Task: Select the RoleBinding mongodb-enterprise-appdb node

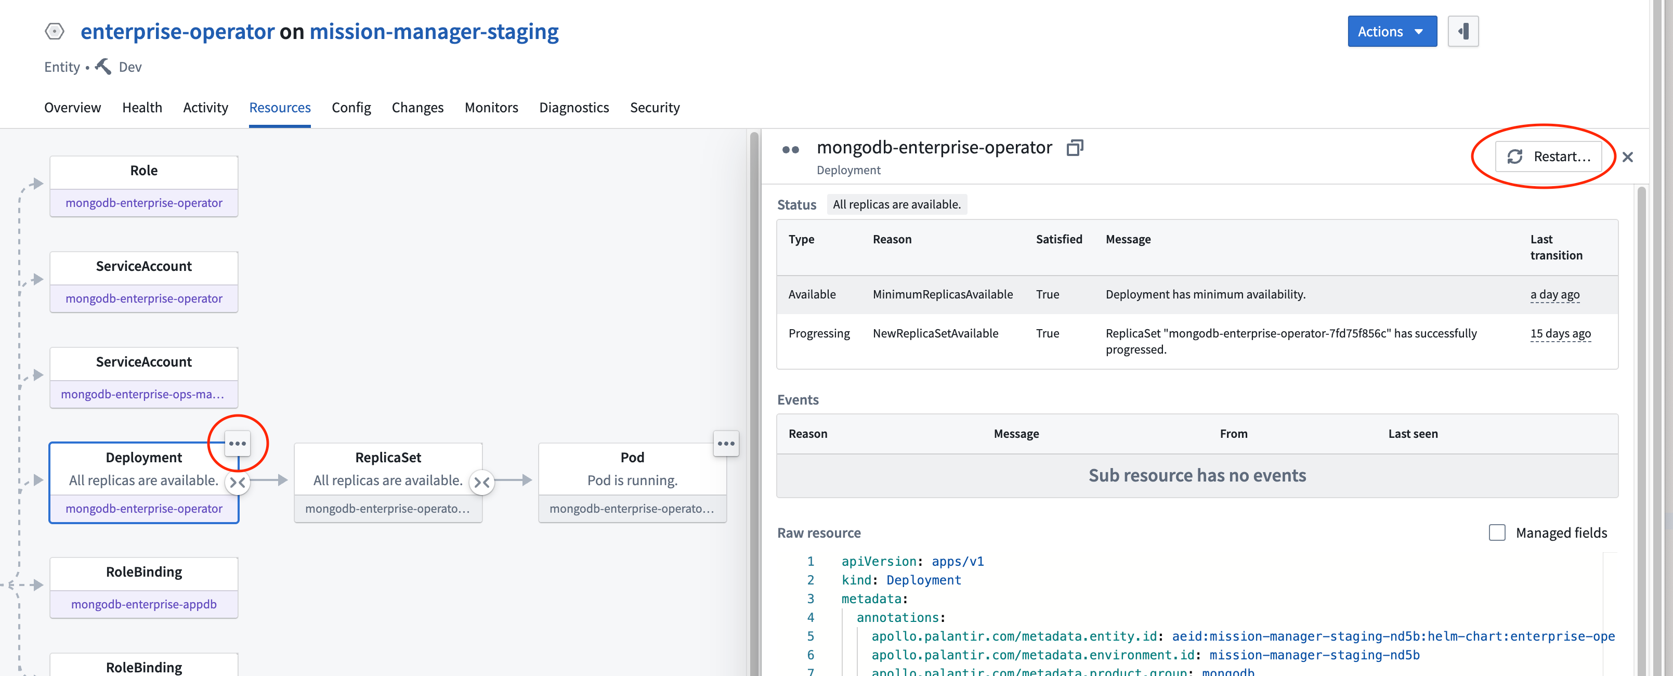Action: coord(143,587)
